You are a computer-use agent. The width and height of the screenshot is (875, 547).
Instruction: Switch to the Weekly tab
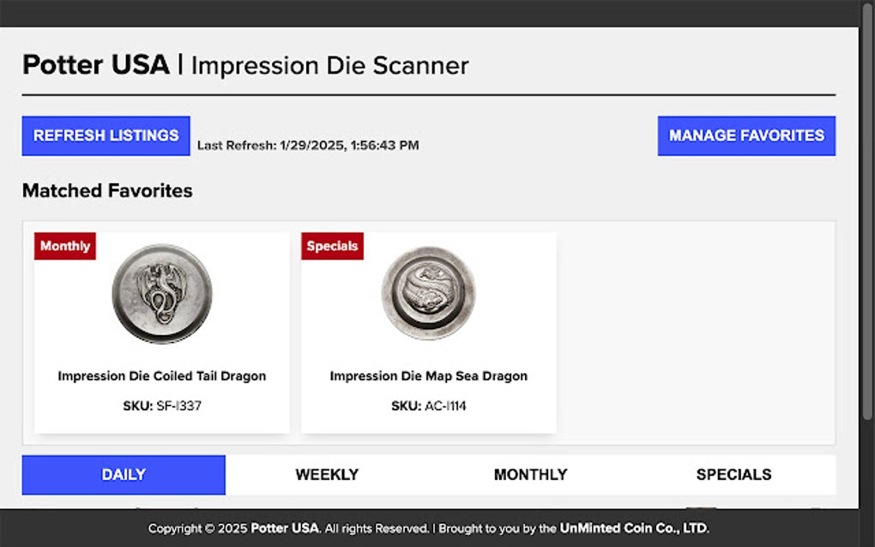click(x=327, y=474)
